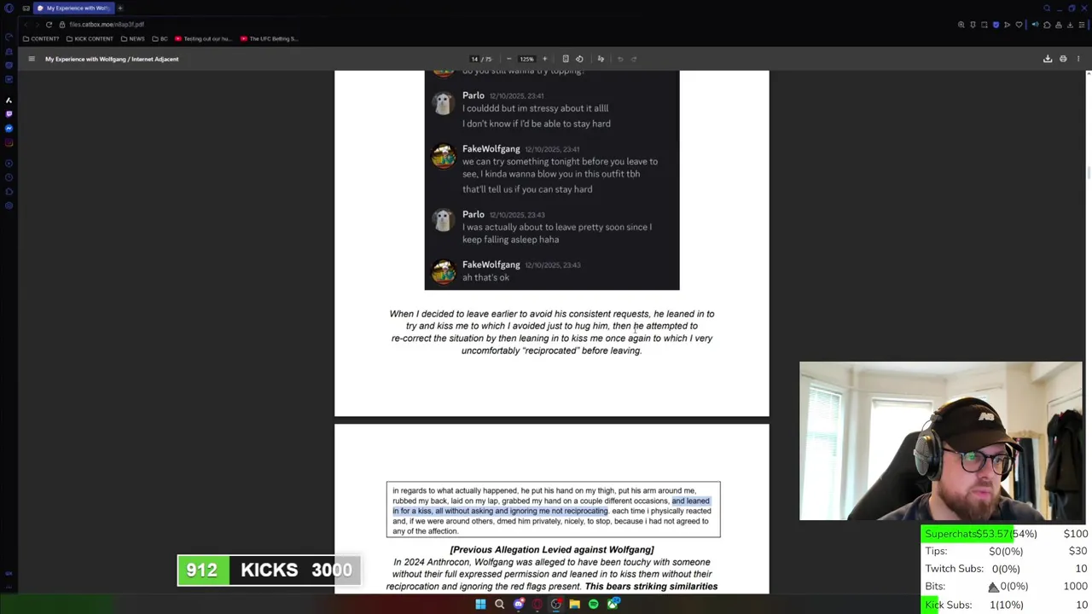Reload the browser page
This screenshot has height=614, width=1092.
[49, 25]
